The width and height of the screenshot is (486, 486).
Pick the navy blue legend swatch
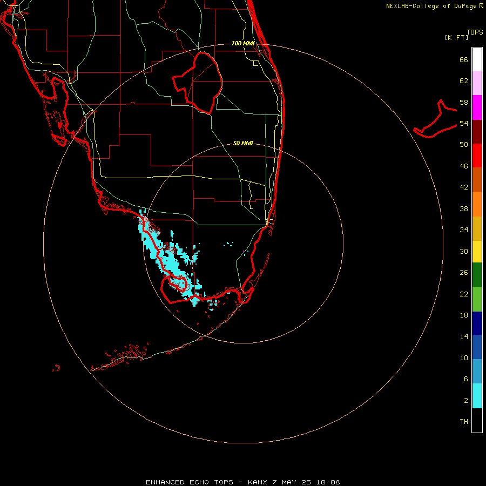(477, 323)
